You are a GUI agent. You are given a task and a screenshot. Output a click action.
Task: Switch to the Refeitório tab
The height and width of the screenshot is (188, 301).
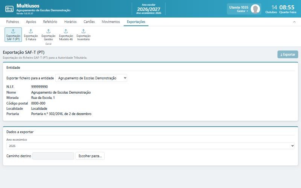tap(50, 22)
